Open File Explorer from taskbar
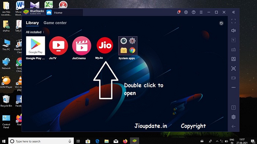Image resolution: width=257 pixels, height=144 pixels. coord(106,141)
